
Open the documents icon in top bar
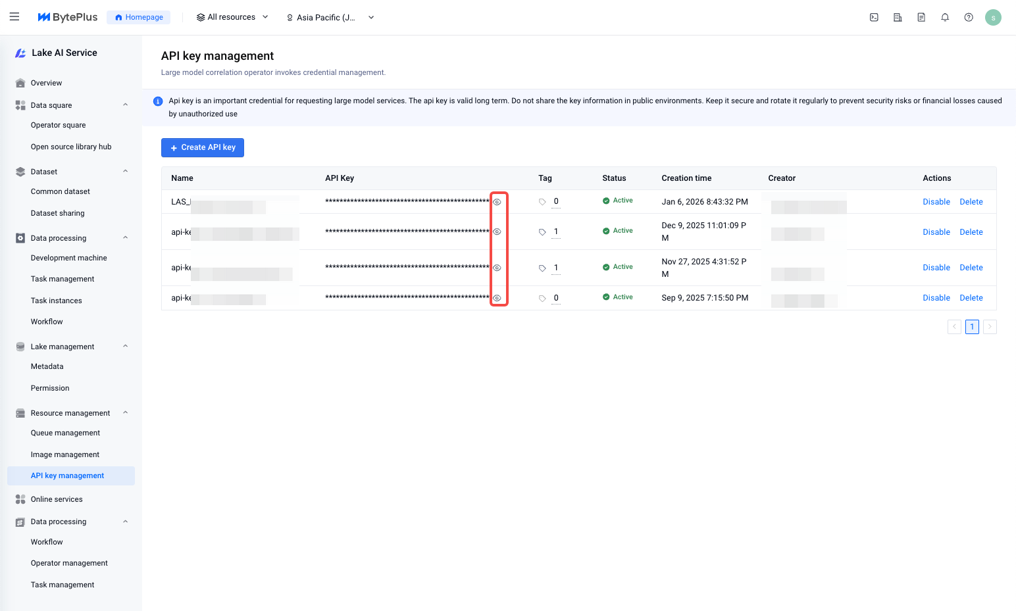pyautogui.click(x=921, y=18)
